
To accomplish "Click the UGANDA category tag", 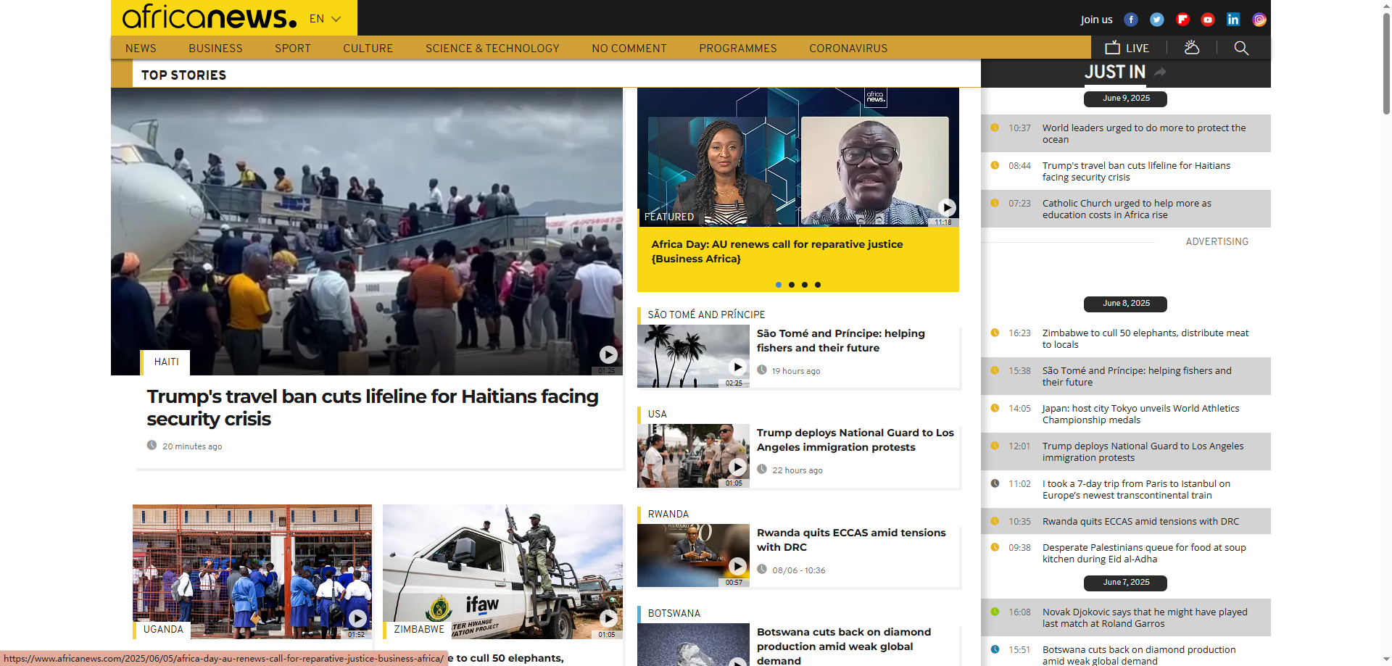I will [163, 629].
